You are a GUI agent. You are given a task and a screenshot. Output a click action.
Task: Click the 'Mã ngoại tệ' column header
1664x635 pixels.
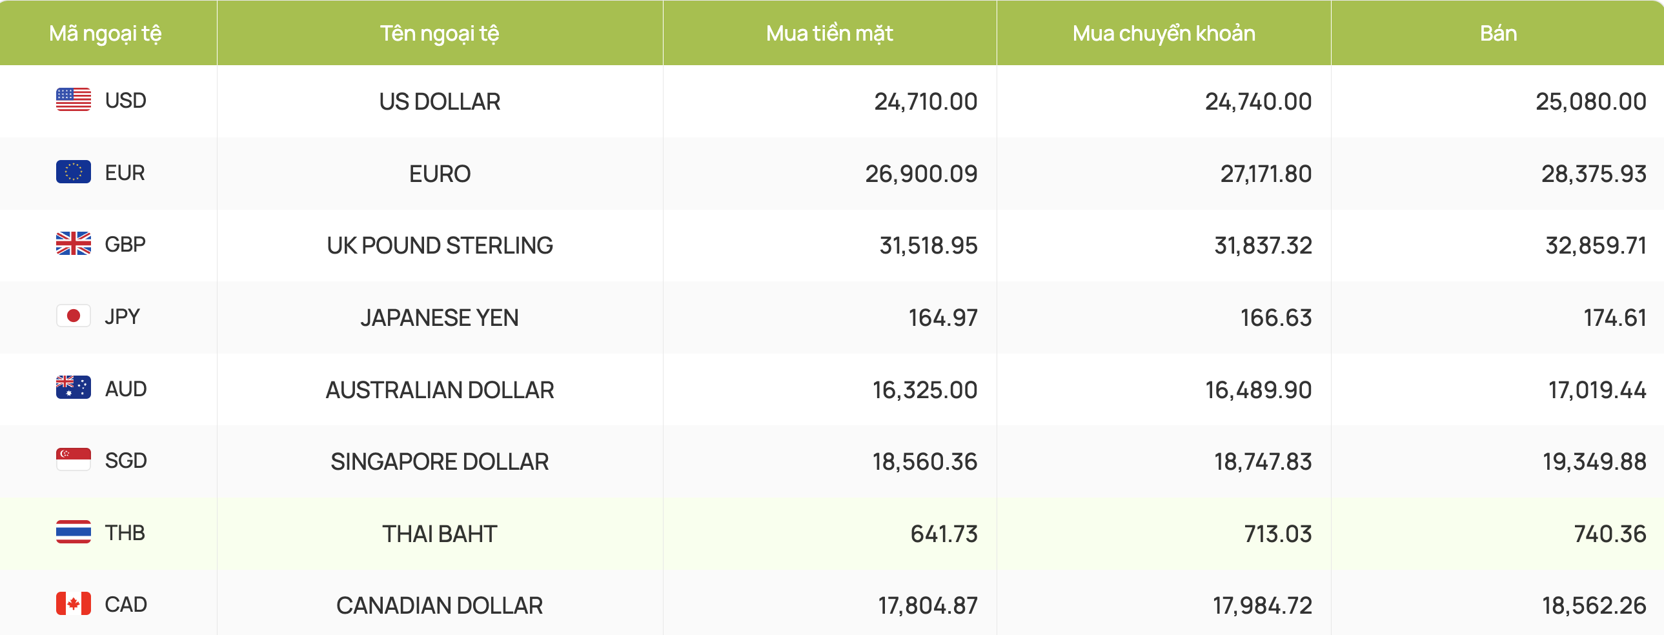pos(105,33)
